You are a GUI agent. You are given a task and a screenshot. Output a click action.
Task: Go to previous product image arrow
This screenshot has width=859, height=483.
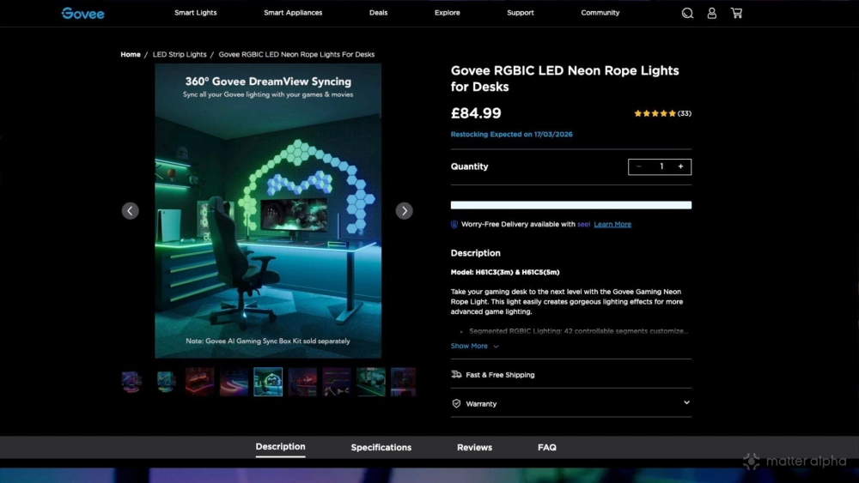[130, 211]
